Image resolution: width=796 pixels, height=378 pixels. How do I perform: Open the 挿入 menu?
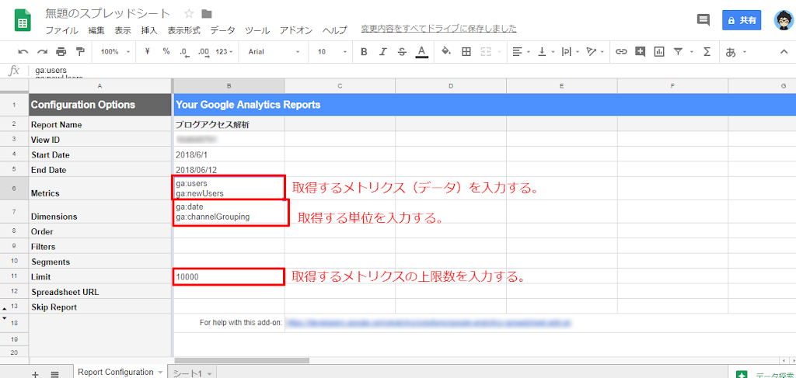(x=149, y=30)
